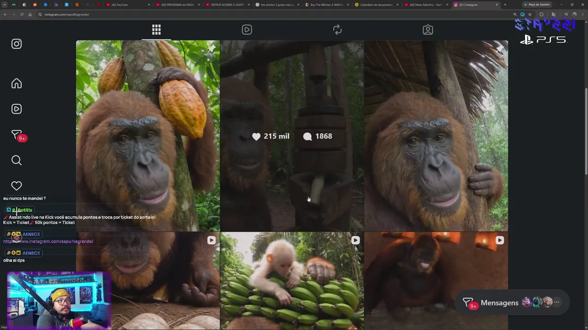The width and height of the screenshot is (588, 330).
Task: Switch to the posts grid tab
Action: click(156, 30)
